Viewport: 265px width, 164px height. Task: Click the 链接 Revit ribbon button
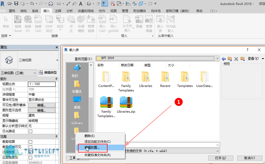18,24
